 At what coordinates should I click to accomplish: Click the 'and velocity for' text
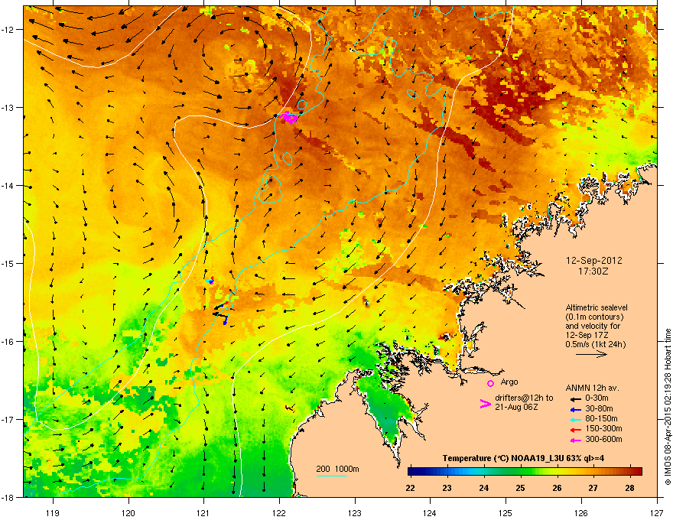click(x=593, y=326)
